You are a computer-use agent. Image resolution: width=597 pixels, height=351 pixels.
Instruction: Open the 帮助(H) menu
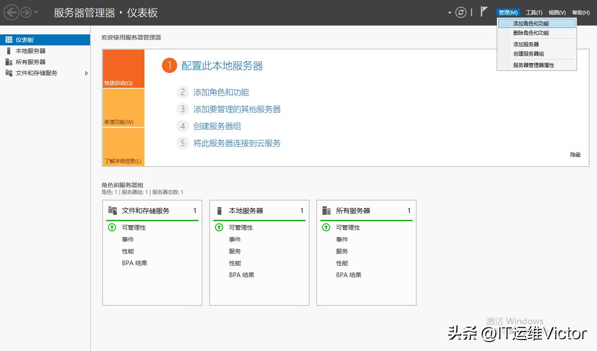[581, 12]
